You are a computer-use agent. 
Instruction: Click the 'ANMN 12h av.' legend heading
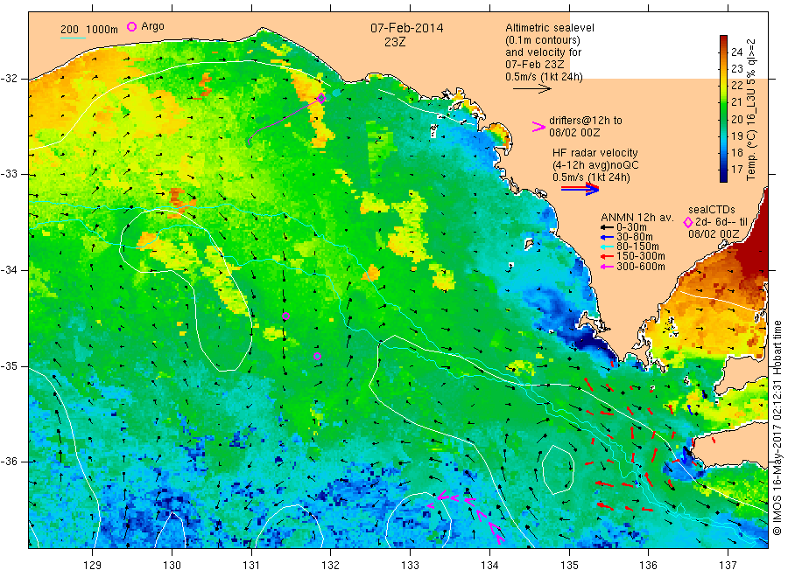tap(637, 218)
